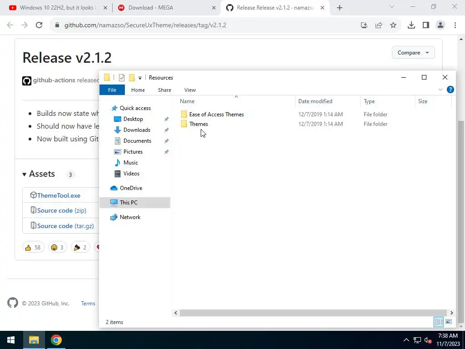Image resolution: width=465 pixels, height=349 pixels.
Task: Click Chrome icon on taskbar
Action: tap(56, 340)
